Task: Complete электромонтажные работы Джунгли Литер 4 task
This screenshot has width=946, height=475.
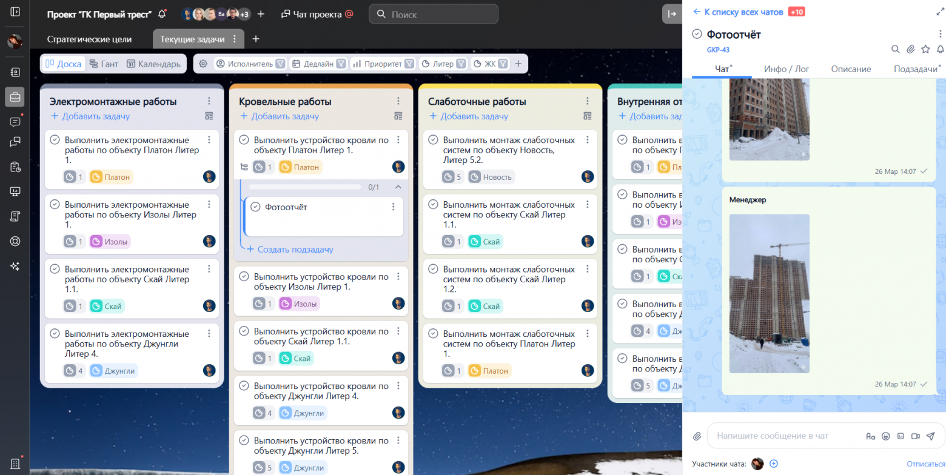Action: coord(55,333)
